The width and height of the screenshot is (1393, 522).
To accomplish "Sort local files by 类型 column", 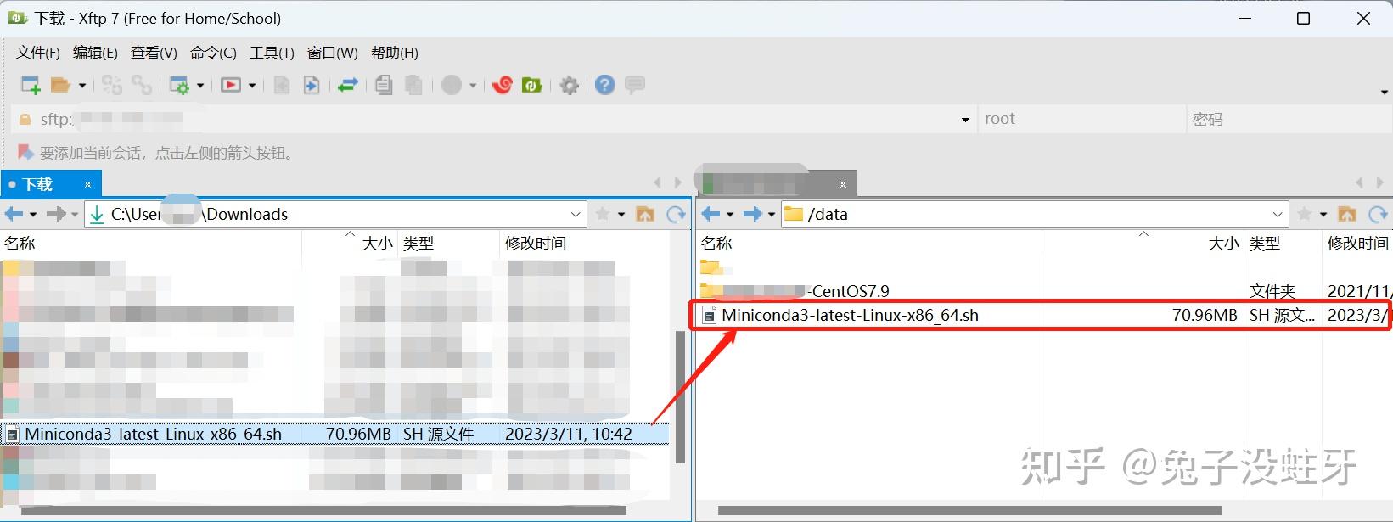I will [447, 244].
